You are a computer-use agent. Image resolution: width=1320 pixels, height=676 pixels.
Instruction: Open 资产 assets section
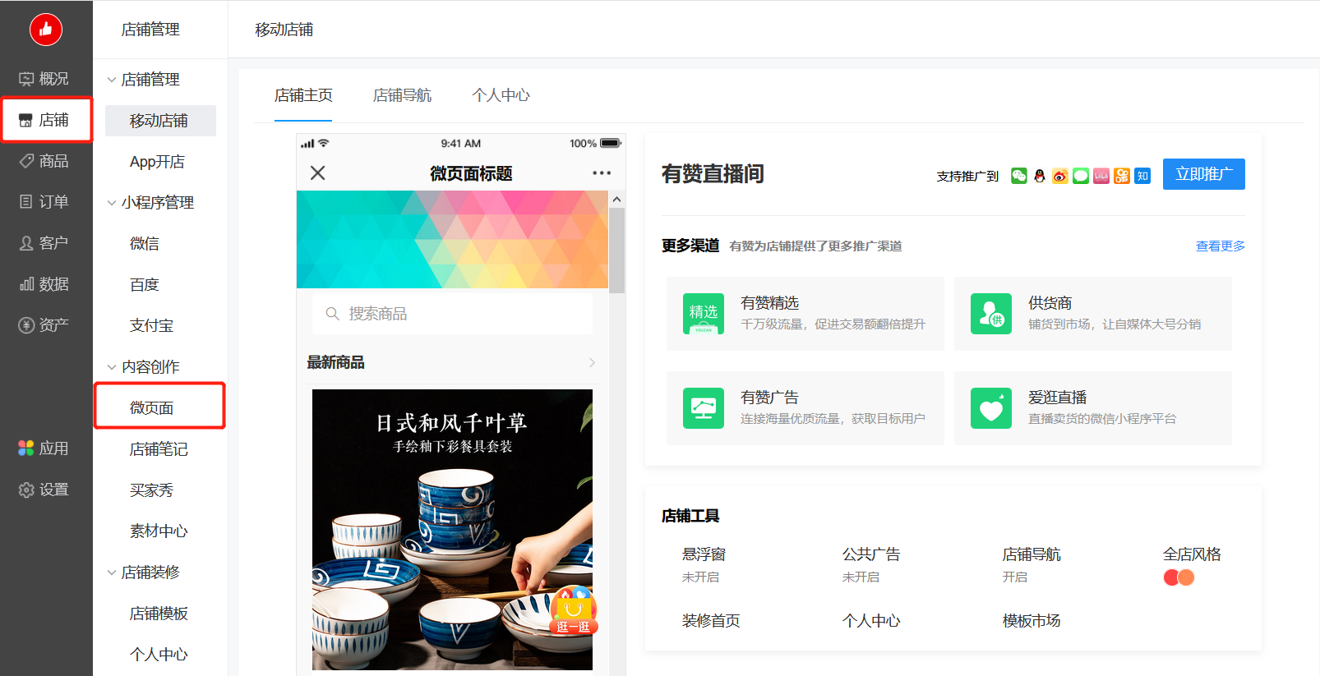pos(45,325)
